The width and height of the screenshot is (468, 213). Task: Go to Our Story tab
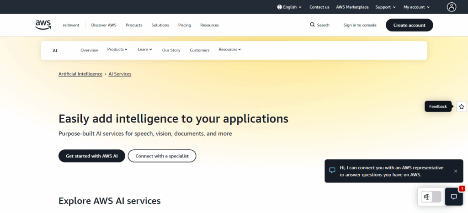coord(171,50)
